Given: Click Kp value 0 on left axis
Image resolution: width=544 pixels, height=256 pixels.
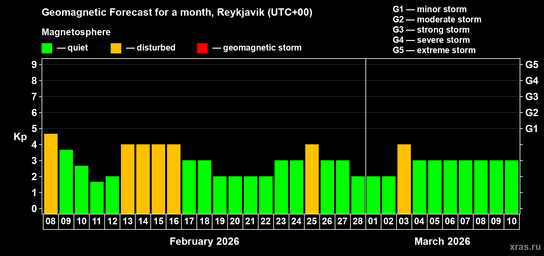Looking at the screenshot, I should tap(34, 209).
